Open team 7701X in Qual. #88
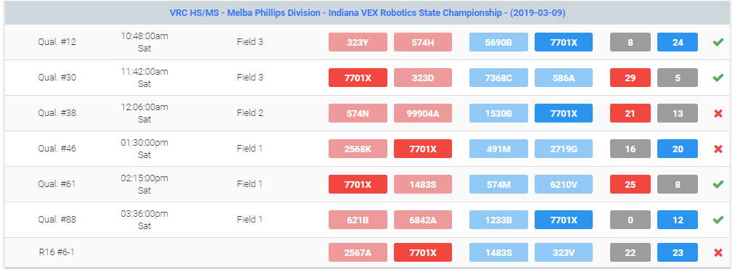Viewport: 732px width, 269px height. [564, 220]
